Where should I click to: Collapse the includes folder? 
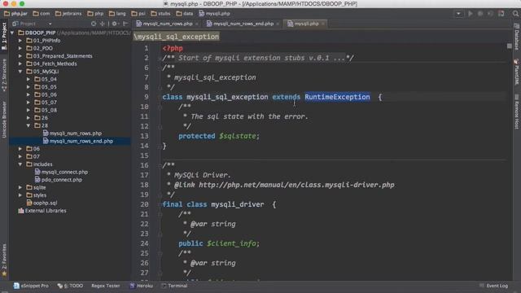coord(20,164)
